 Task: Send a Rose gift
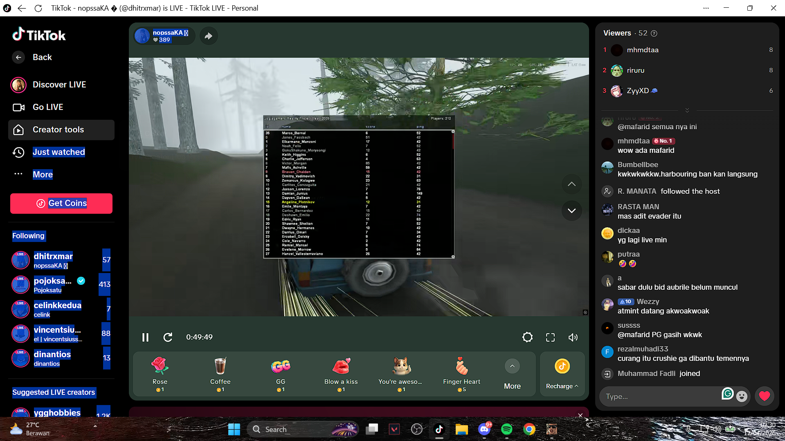point(160,374)
